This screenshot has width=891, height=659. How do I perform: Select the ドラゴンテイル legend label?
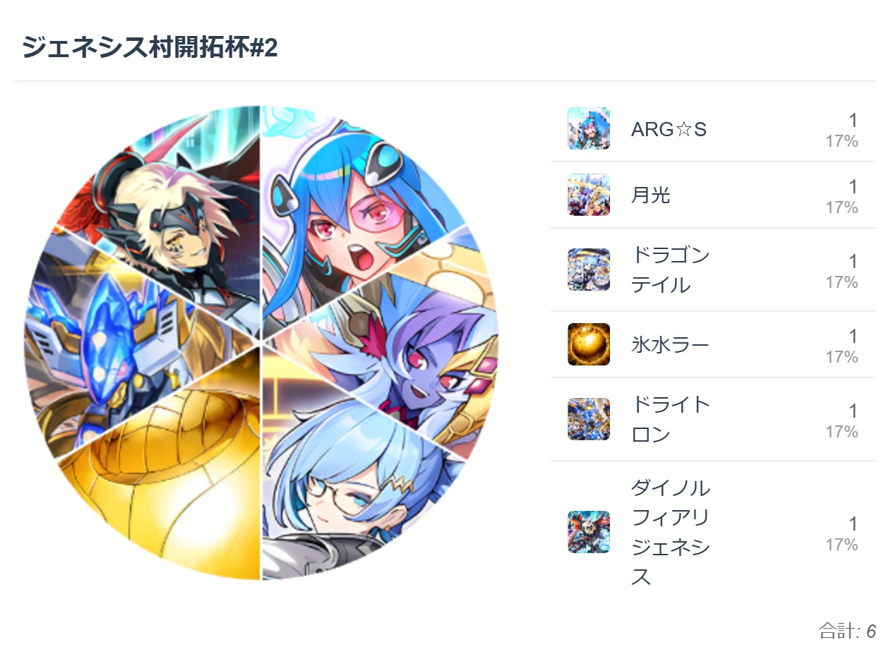click(x=670, y=270)
